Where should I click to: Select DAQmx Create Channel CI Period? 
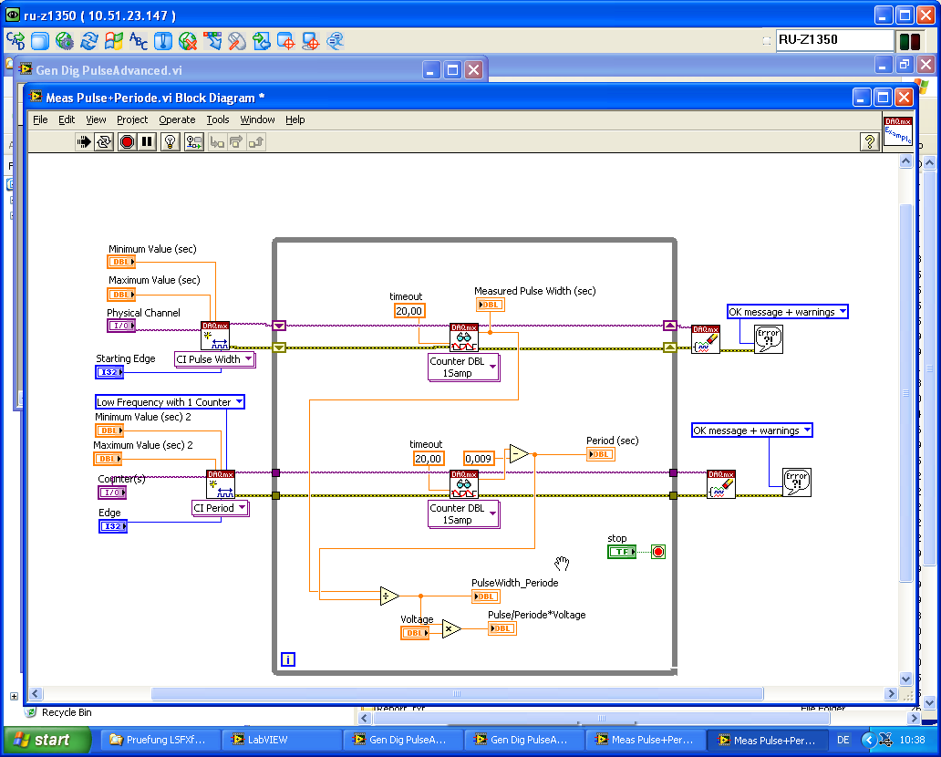[221, 484]
